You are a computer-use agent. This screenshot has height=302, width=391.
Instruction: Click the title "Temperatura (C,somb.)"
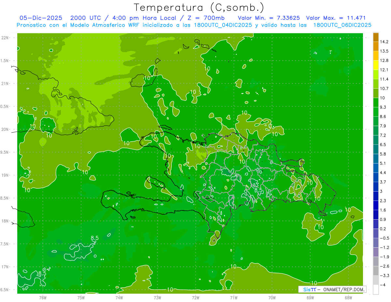199,7
